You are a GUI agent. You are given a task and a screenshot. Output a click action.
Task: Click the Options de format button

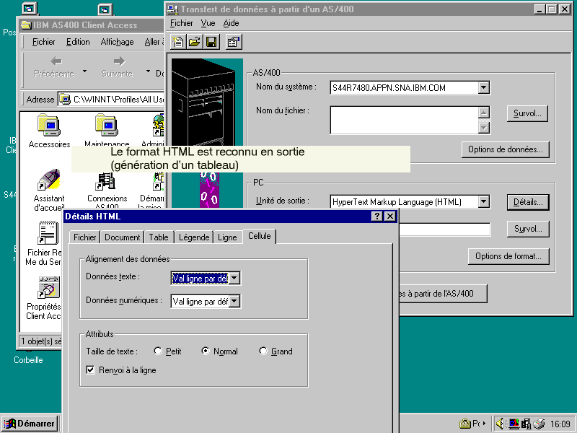tap(508, 256)
